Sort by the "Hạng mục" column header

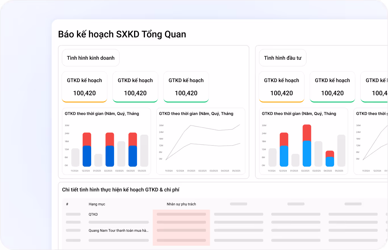coord(97,204)
